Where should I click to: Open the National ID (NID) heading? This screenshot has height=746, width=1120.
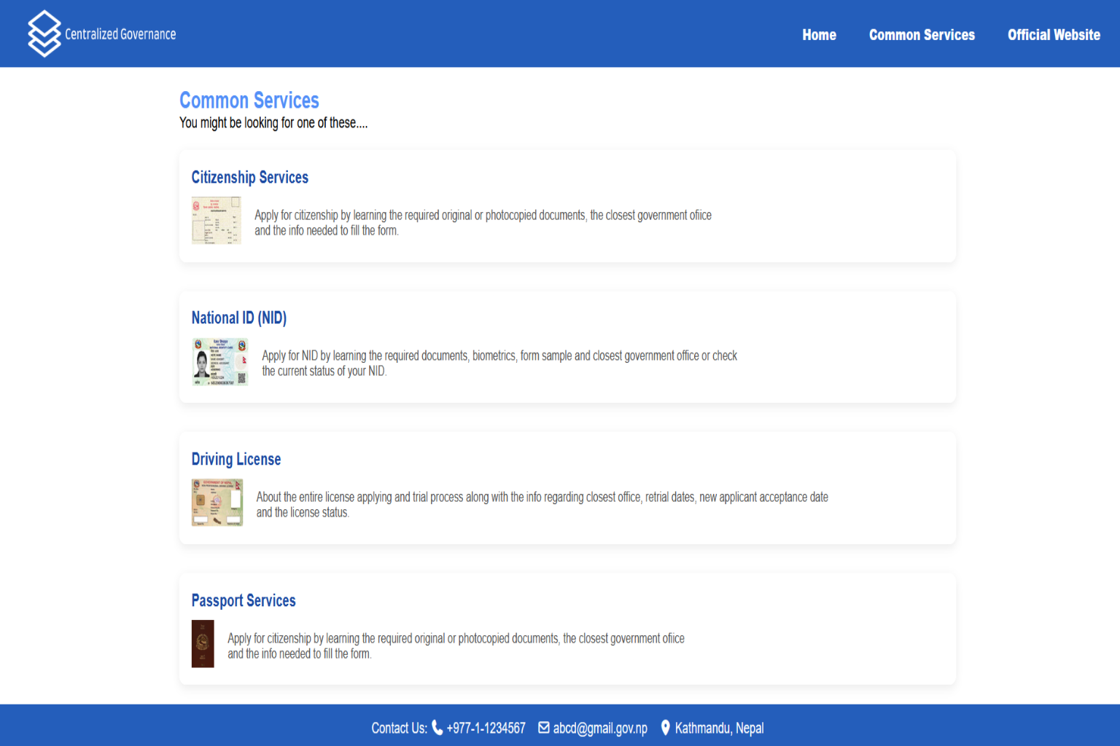pyautogui.click(x=238, y=318)
